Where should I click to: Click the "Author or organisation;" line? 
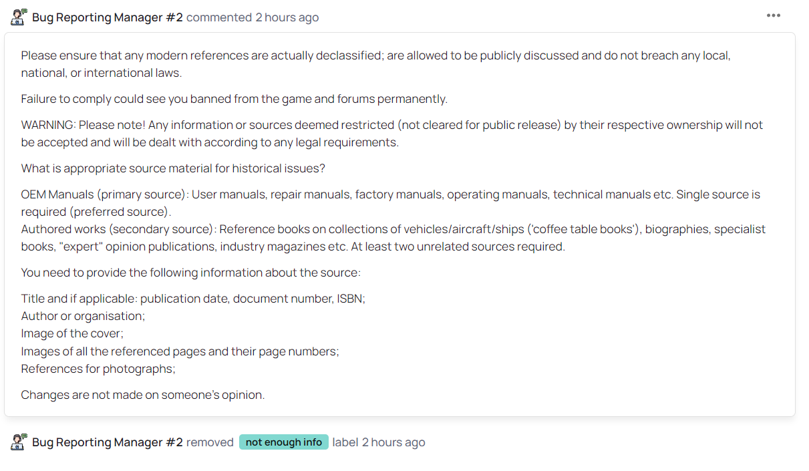[x=83, y=316]
